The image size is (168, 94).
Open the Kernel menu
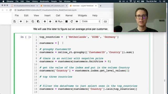[69, 15]
